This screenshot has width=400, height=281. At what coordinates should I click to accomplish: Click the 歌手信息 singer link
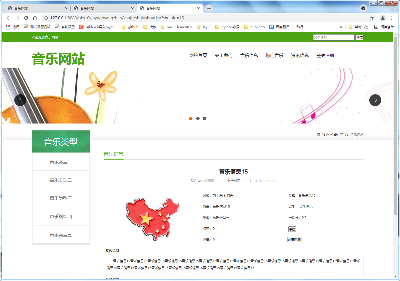tap(306, 207)
